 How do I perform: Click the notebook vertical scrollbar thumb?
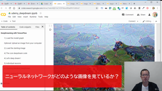159,52
